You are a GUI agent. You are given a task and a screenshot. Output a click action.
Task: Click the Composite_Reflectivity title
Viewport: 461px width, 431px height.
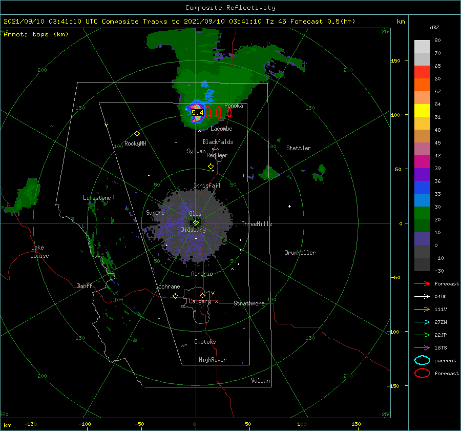[230, 8]
